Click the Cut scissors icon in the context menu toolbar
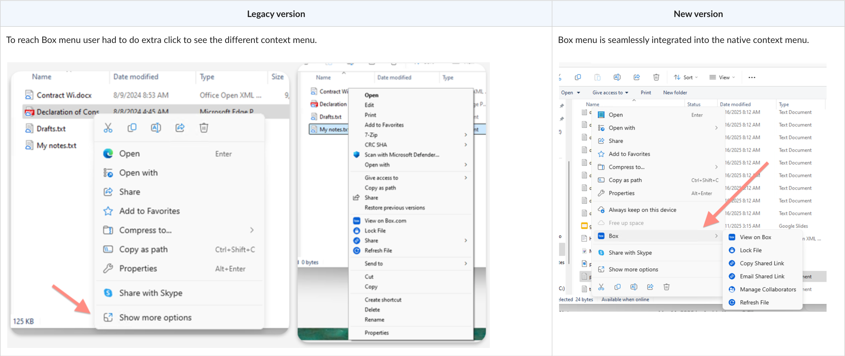 coord(108,128)
